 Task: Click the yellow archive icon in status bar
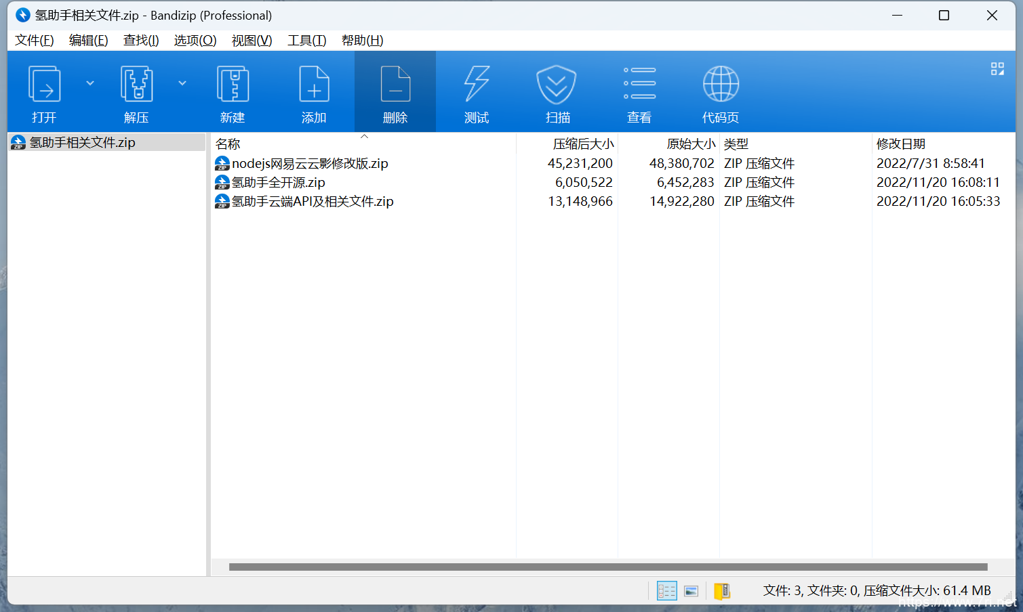[722, 591]
